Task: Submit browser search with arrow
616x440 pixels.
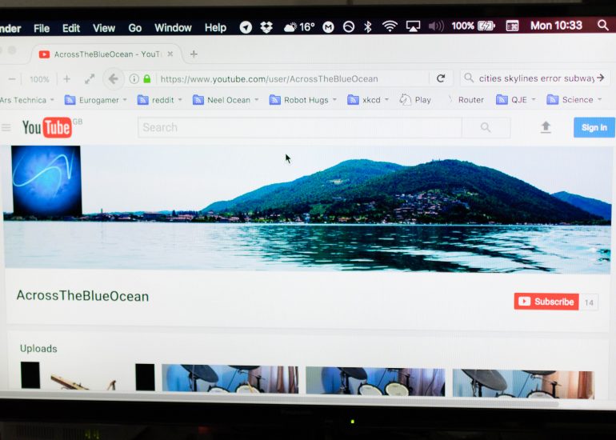Action: [x=601, y=78]
